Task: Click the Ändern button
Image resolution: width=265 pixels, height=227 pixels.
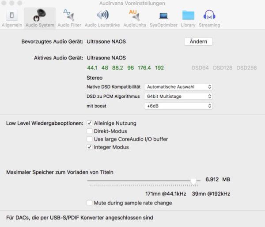Action: click(x=198, y=41)
